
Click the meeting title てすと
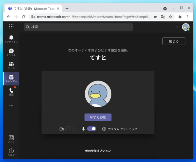click(98, 58)
